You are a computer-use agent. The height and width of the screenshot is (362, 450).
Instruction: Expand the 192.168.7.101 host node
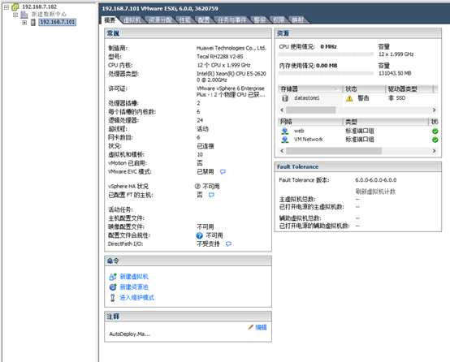coord(24,23)
